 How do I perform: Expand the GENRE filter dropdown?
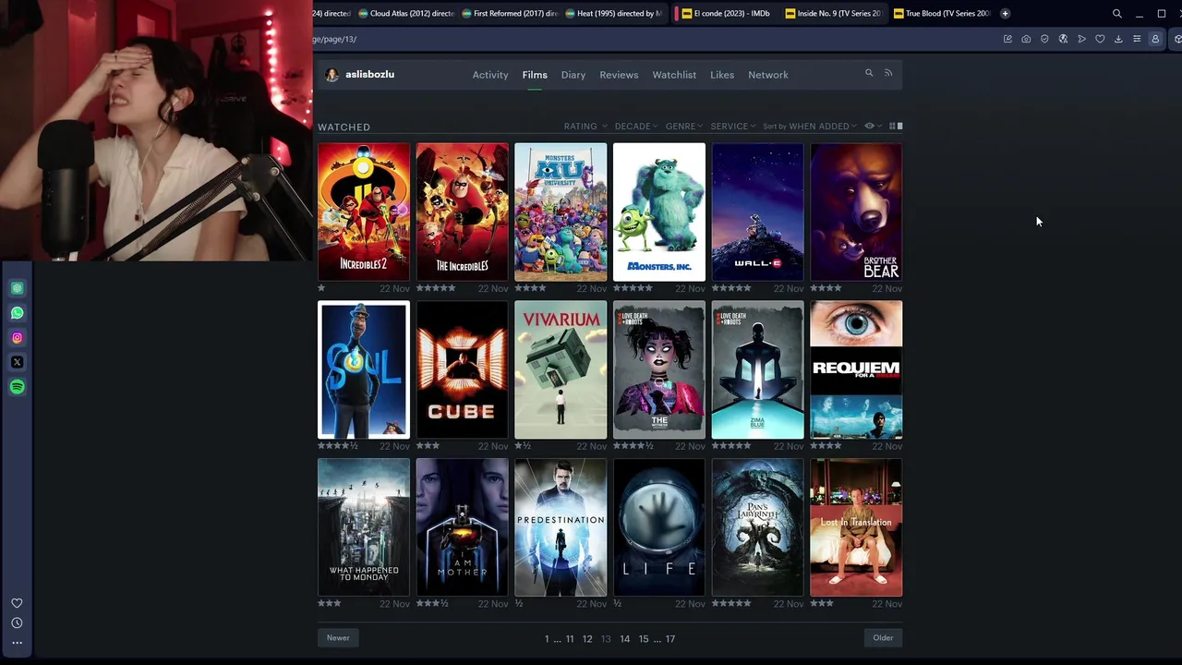pos(684,127)
